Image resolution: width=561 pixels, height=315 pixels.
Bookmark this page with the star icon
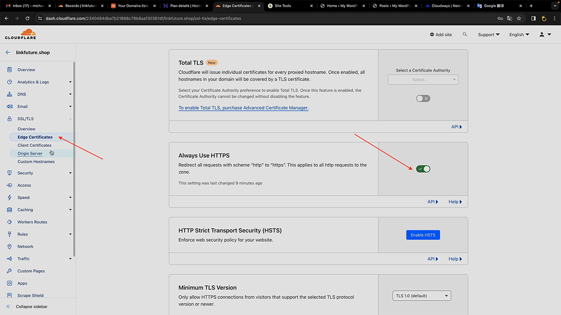click(519, 18)
